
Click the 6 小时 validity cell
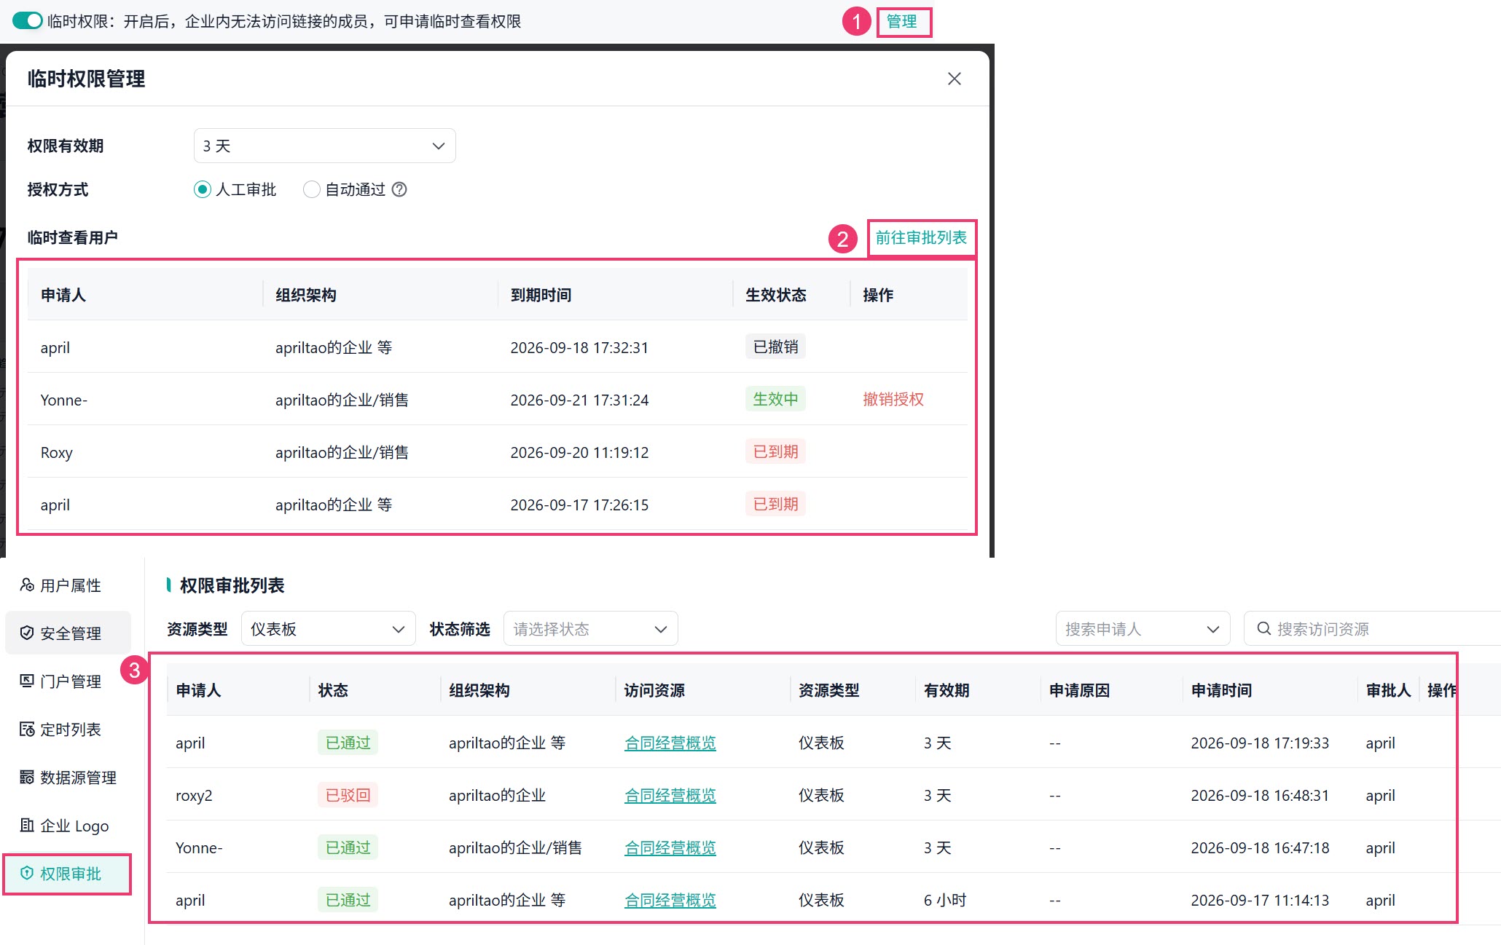point(945,900)
